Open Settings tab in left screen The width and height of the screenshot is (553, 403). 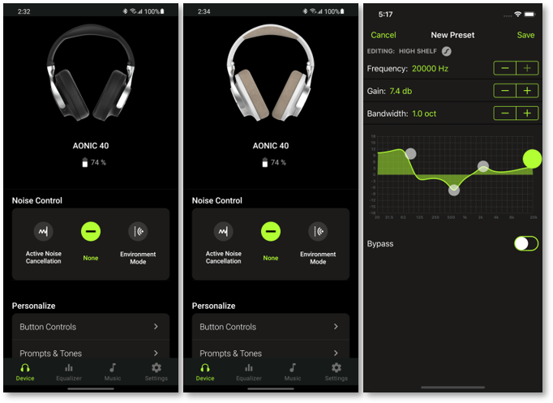(156, 372)
